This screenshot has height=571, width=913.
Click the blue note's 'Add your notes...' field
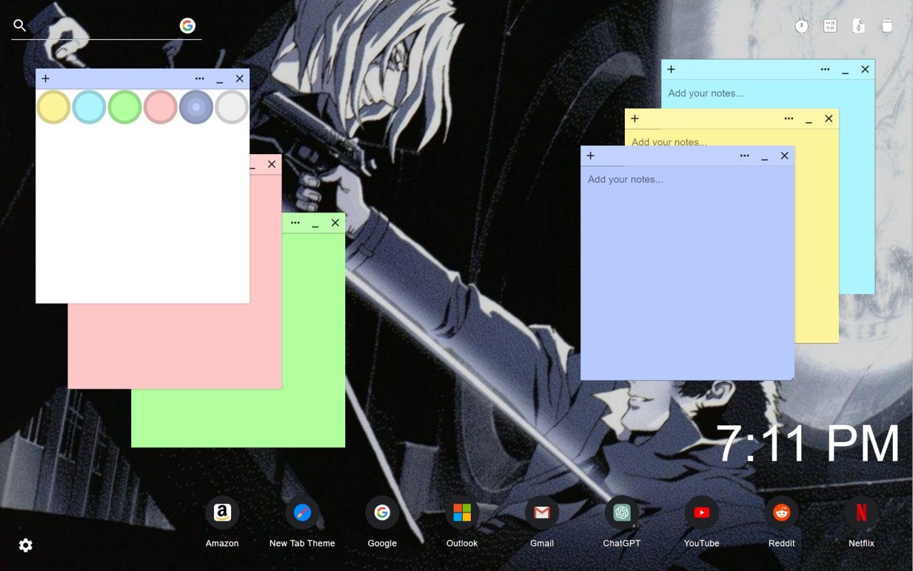[x=688, y=273]
